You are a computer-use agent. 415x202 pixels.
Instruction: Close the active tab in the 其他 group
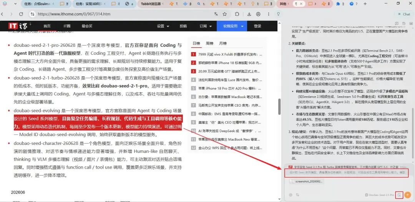(301, 4)
